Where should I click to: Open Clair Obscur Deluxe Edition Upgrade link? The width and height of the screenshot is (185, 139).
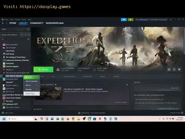click(x=83, y=89)
